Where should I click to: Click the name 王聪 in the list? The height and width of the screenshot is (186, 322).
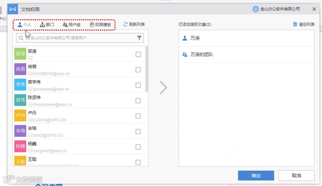pos(32,159)
